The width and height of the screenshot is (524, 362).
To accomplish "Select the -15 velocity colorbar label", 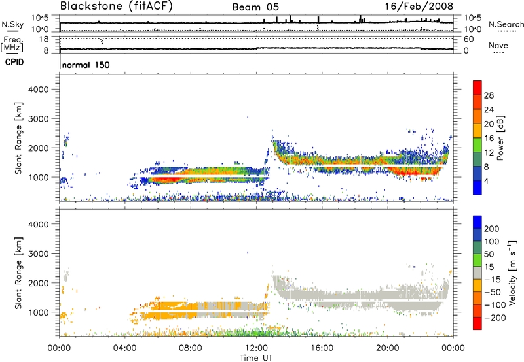I will (x=493, y=280).
